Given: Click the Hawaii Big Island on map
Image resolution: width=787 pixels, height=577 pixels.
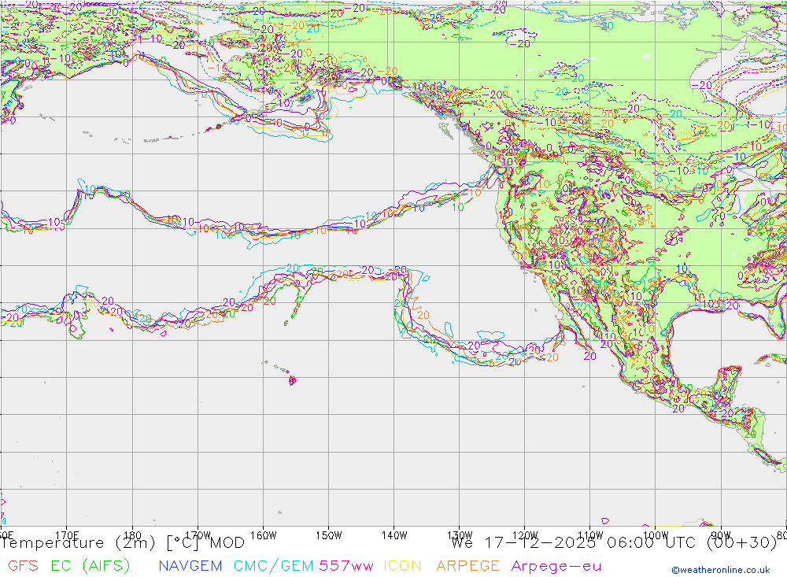Looking at the screenshot, I should pos(293,381).
